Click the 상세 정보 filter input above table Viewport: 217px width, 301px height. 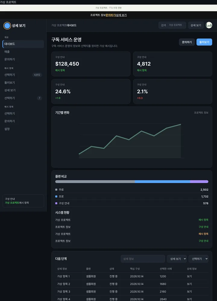(x=143, y=259)
